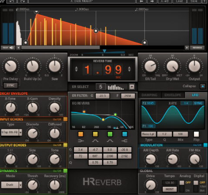Click the decay envelope peak handle at graph top
This screenshot has width=208, height=195.
click(x=37, y=12)
